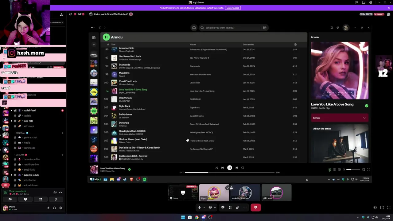Click the Spotify Home icon

click(x=194, y=28)
